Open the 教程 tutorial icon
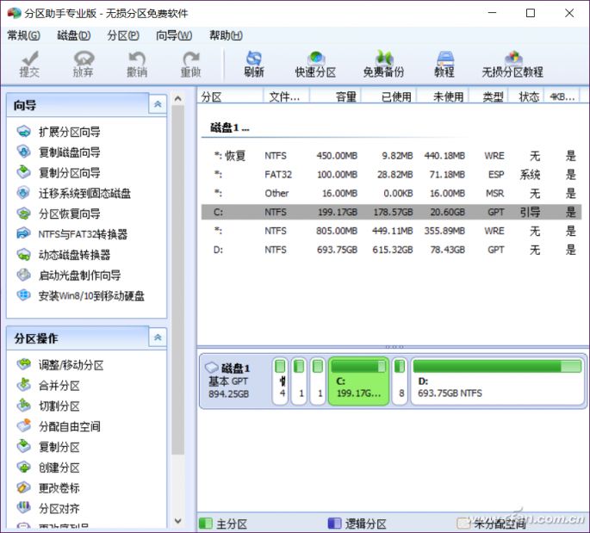 click(x=444, y=64)
